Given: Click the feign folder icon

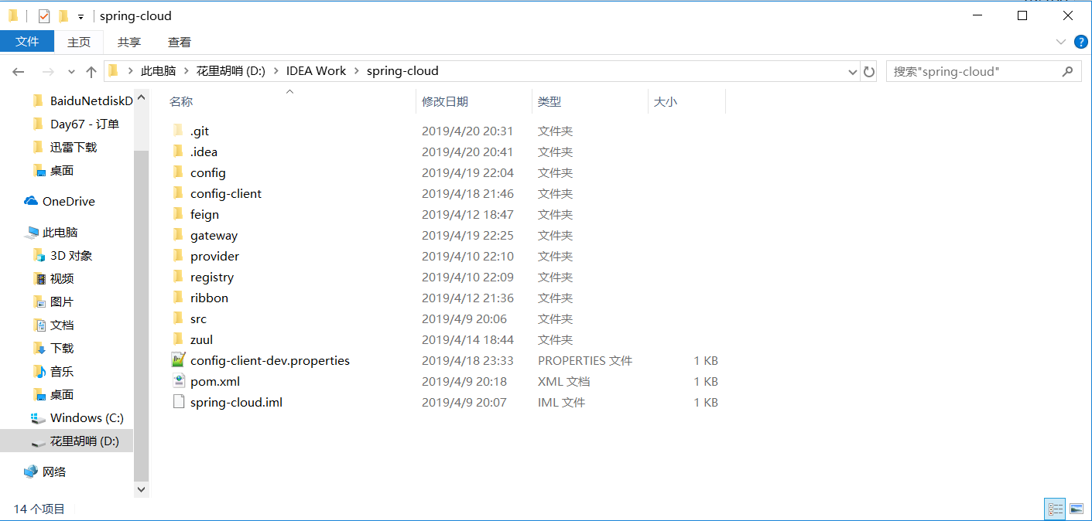Looking at the screenshot, I should coord(178,215).
